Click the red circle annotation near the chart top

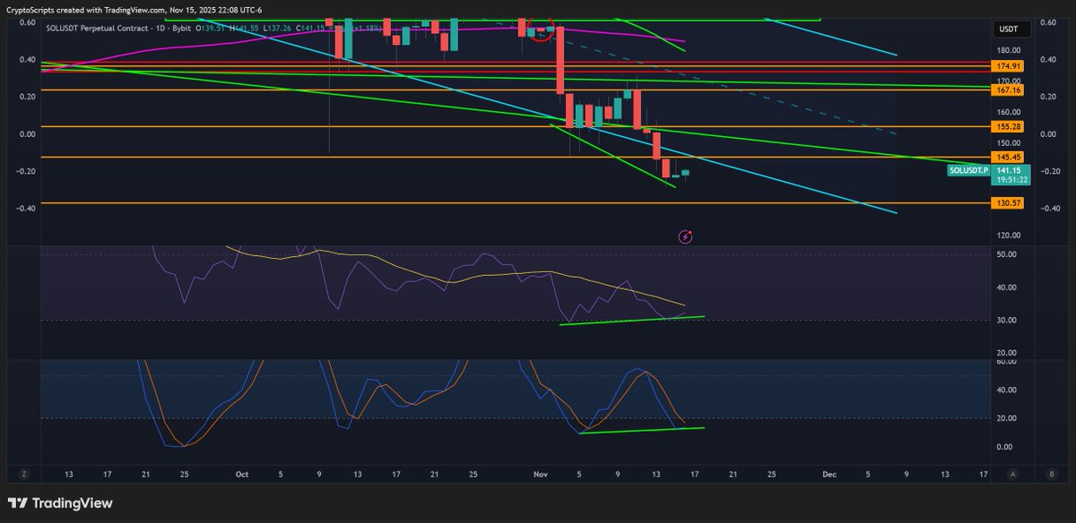(x=541, y=30)
